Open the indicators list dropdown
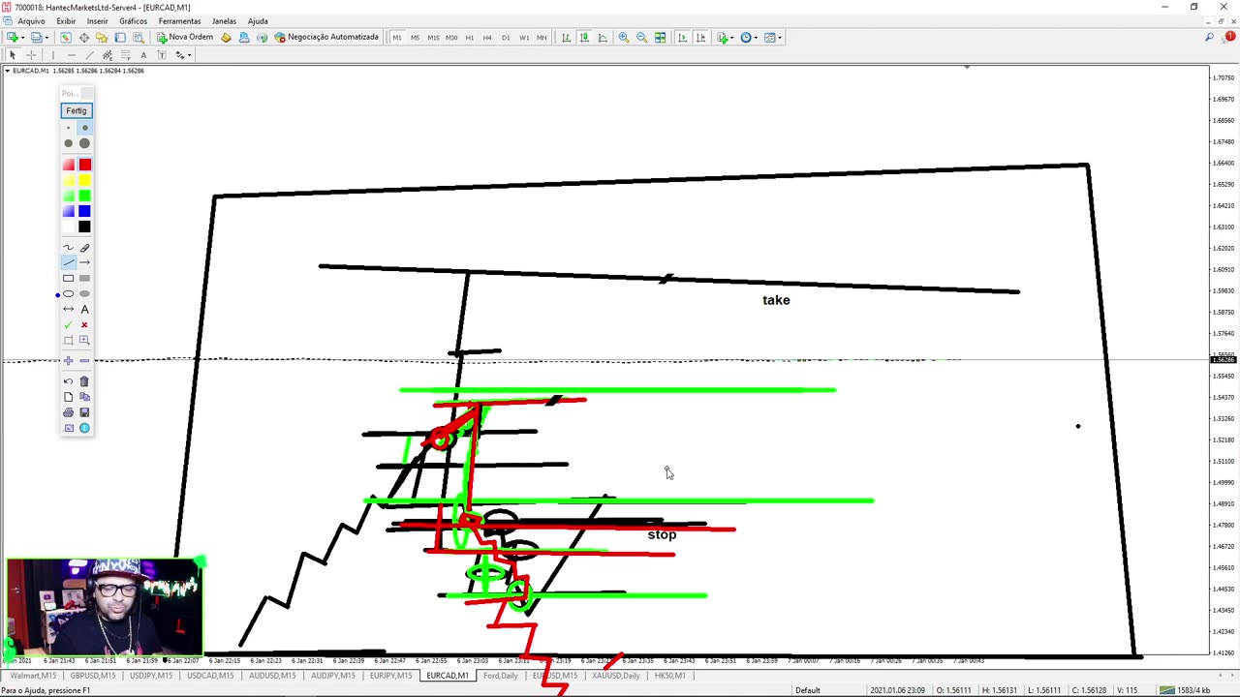Screen dimensions: 1240x697 click(725, 38)
